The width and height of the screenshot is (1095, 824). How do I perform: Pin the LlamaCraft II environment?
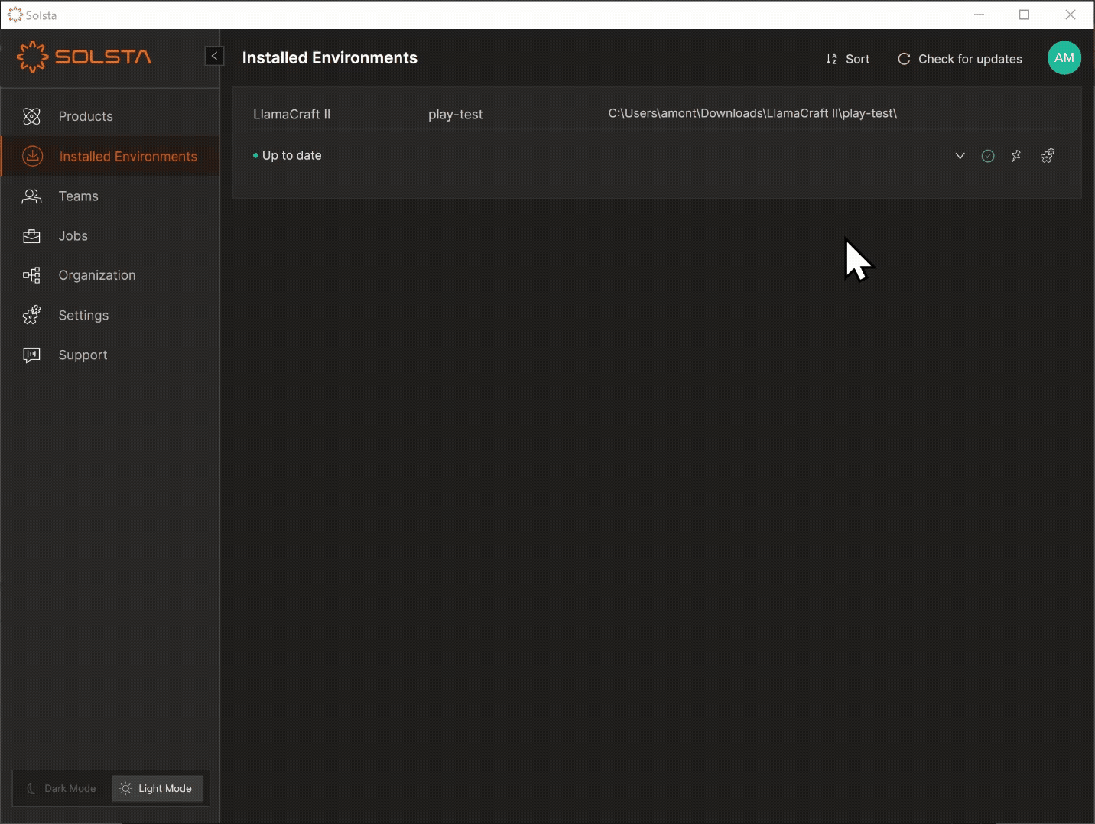click(1016, 156)
